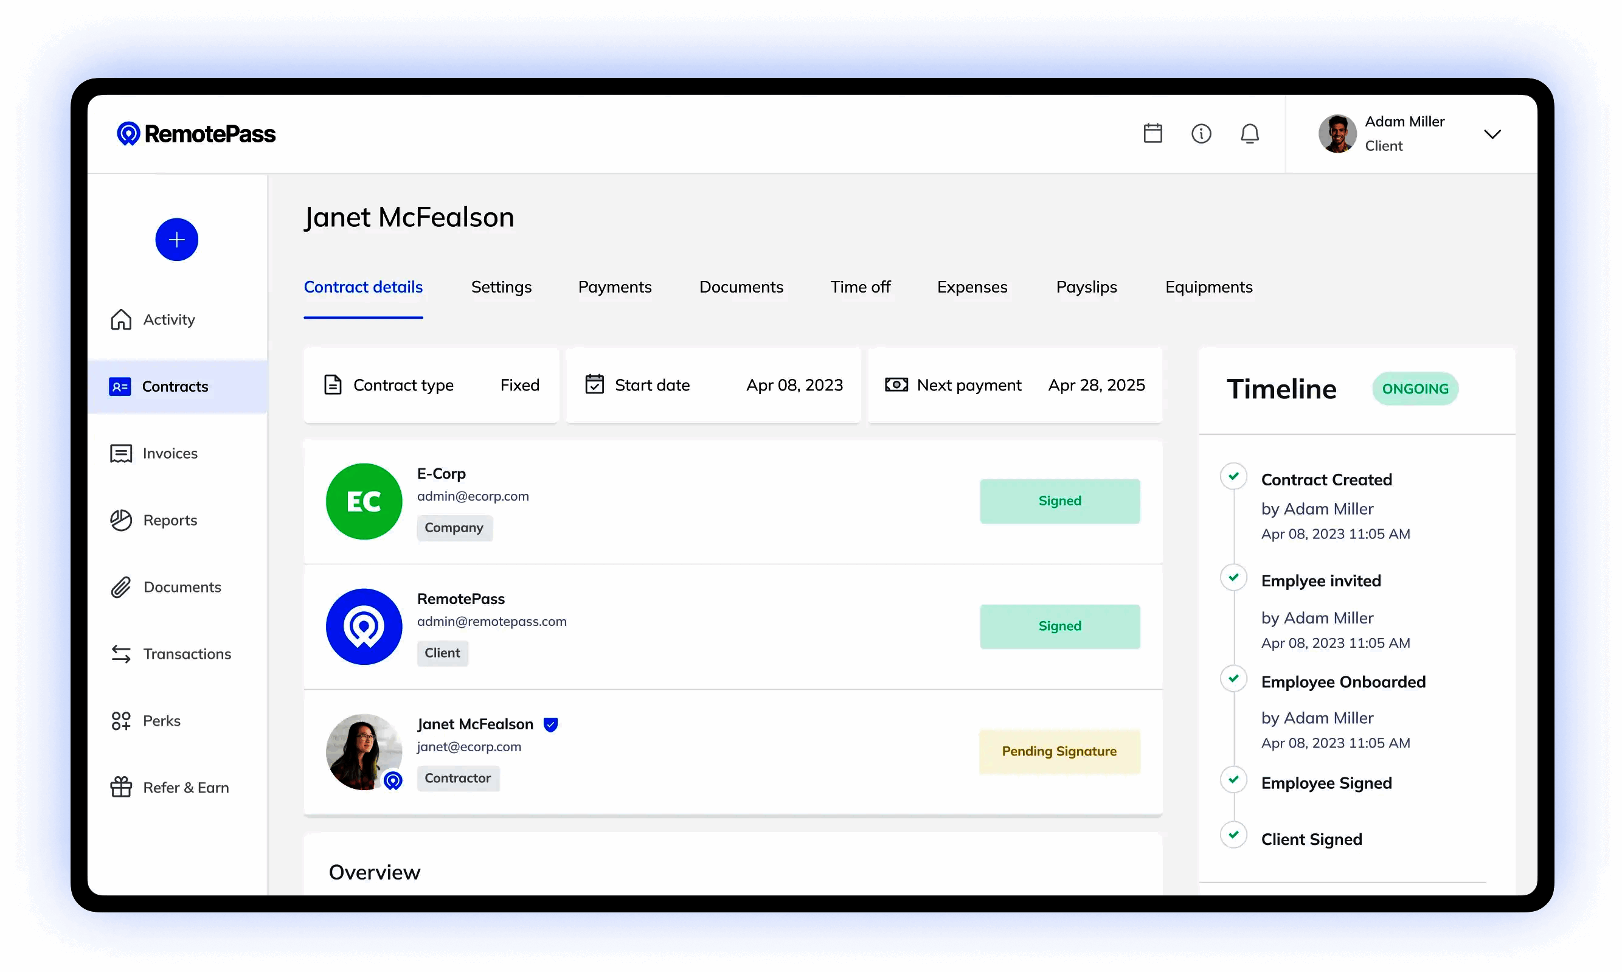This screenshot has height=972, width=1622.
Task: Click the Invoices icon in the sidebar
Action: point(121,454)
